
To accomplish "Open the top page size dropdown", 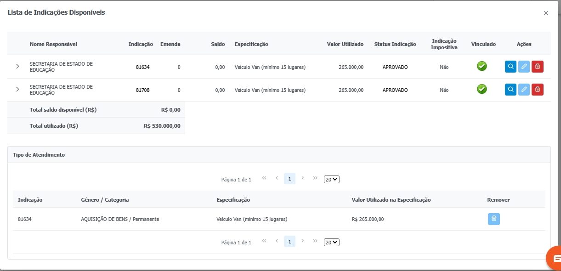I will point(331,179).
